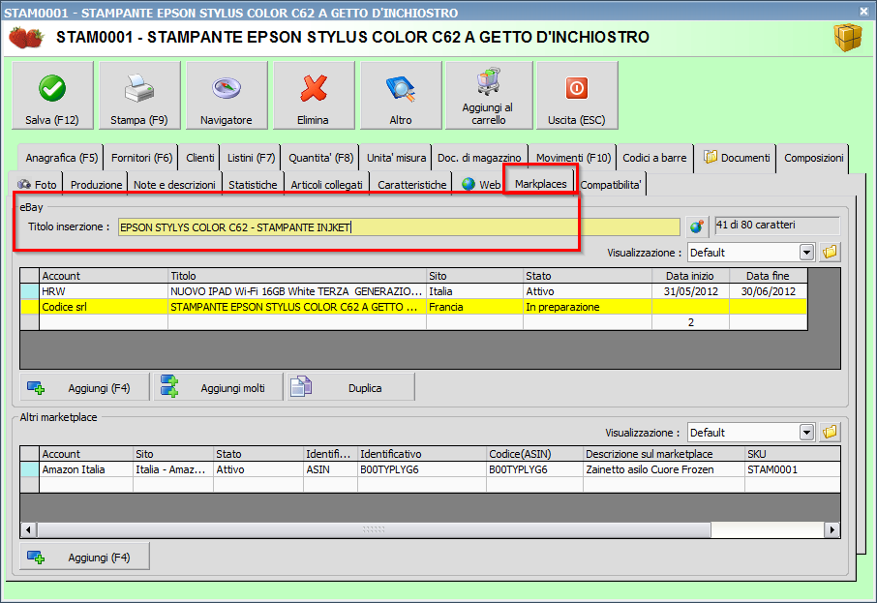877x603 pixels.
Task: Click the yellow package icon in header
Action: click(x=848, y=38)
